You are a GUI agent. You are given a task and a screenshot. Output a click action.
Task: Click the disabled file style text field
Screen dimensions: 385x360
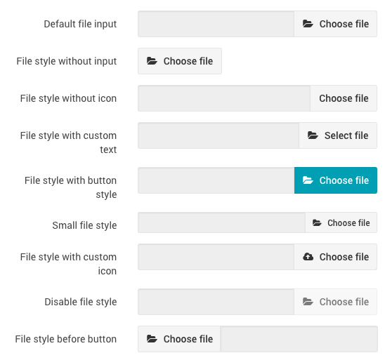click(216, 302)
